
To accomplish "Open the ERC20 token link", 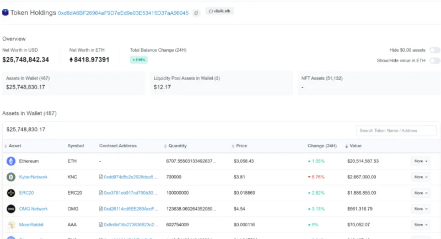I will click(26, 193).
